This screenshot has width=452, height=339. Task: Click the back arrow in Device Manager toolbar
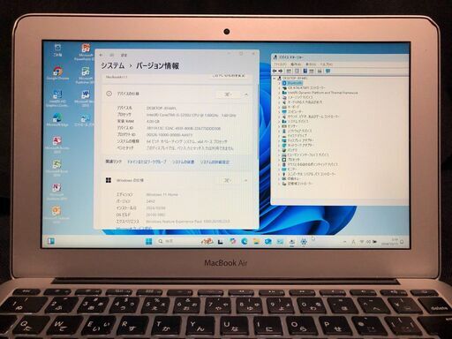[275, 71]
